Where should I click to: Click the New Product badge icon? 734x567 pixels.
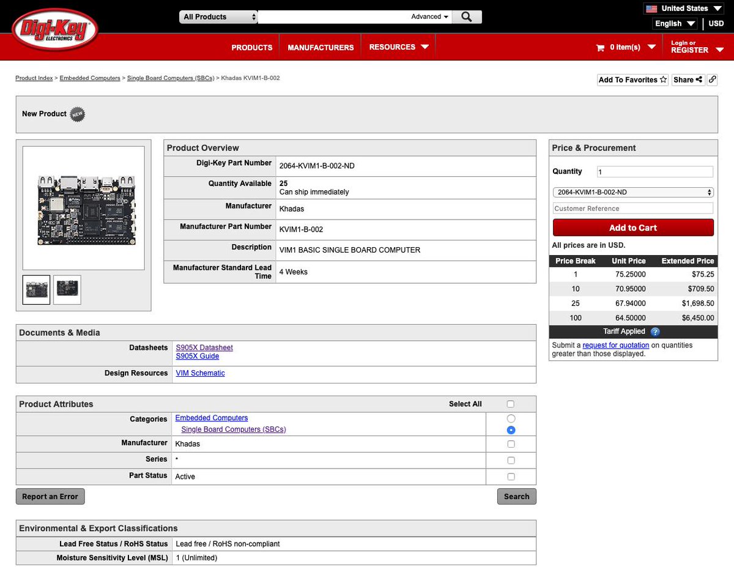click(77, 114)
